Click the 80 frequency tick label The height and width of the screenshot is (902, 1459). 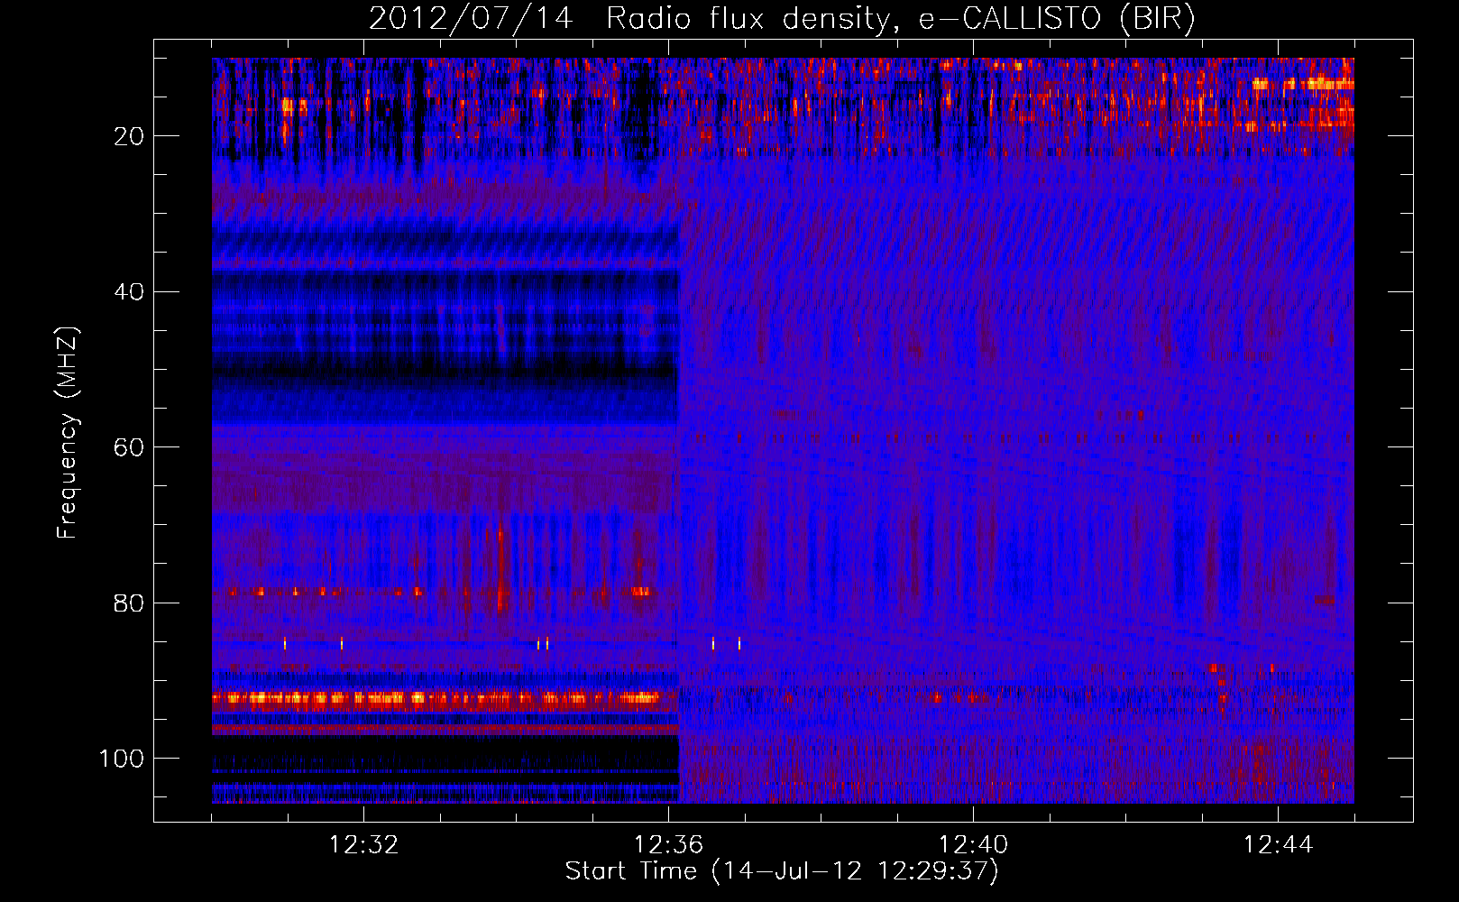coord(130,603)
